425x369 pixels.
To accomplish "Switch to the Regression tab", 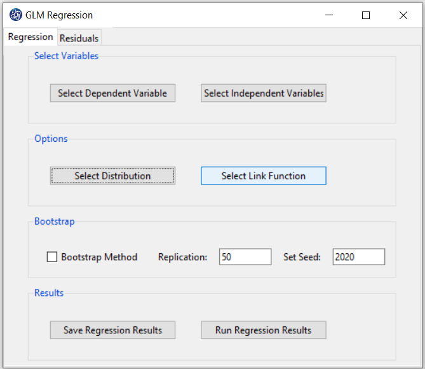I will (30, 37).
